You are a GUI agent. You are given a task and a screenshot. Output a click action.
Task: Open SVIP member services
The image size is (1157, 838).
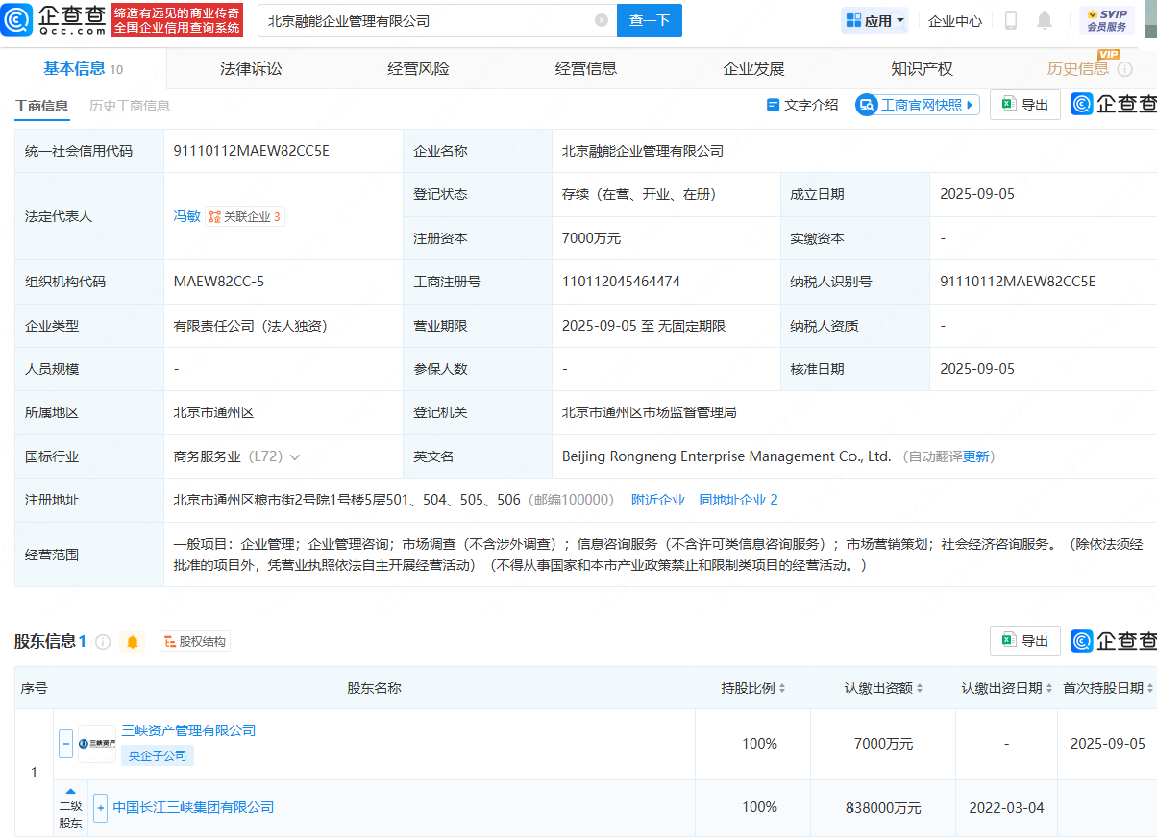pyautogui.click(x=1106, y=20)
